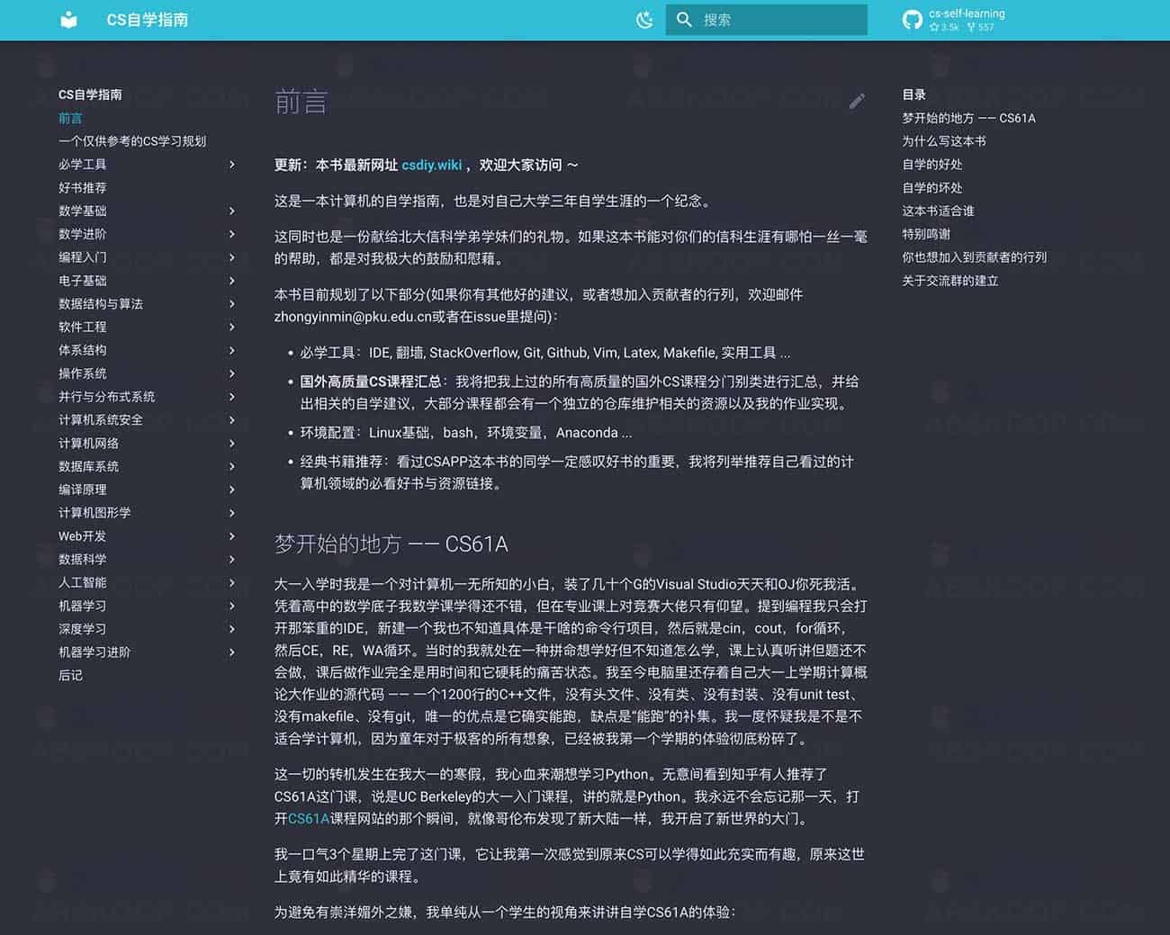Expand the 深度学习 section chevron
Viewport: 1170px width, 935px height.
(232, 629)
